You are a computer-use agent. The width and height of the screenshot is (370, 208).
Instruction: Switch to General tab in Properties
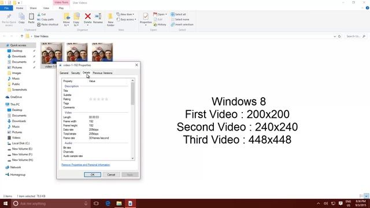(x=64, y=73)
